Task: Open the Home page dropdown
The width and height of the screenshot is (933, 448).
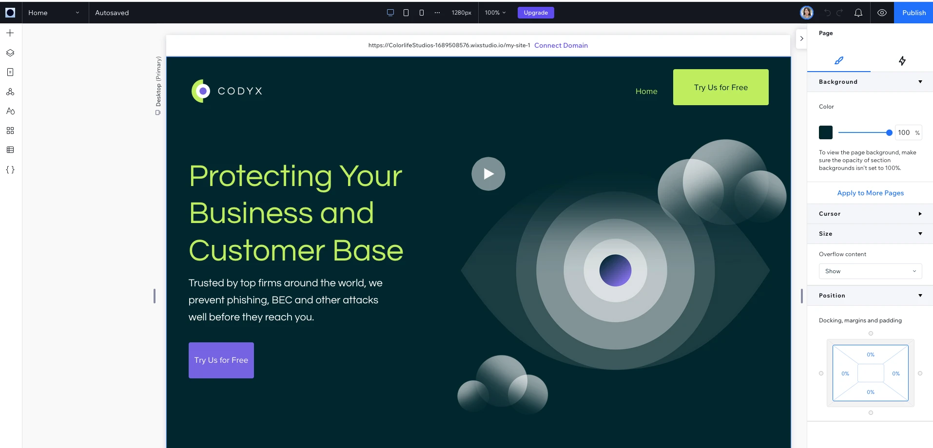Action: [x=54, y=13]
